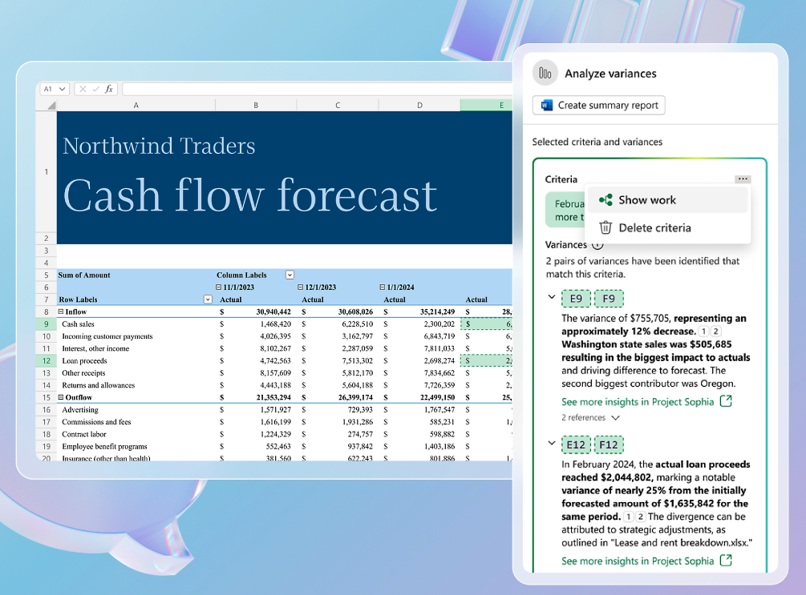Click Create summary report button
Screen dimensions: 806x595
pos(599,105)
